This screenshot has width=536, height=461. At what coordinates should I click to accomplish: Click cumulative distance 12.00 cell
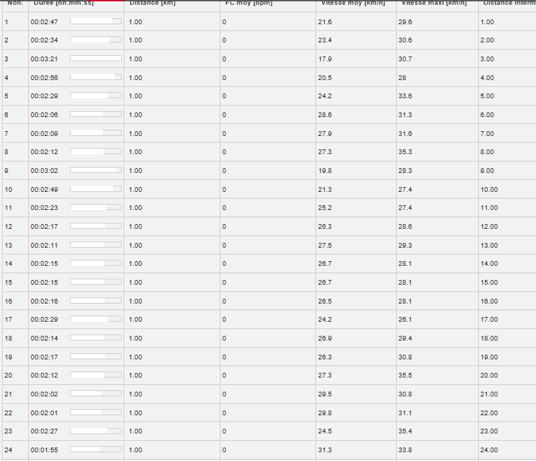489,226
